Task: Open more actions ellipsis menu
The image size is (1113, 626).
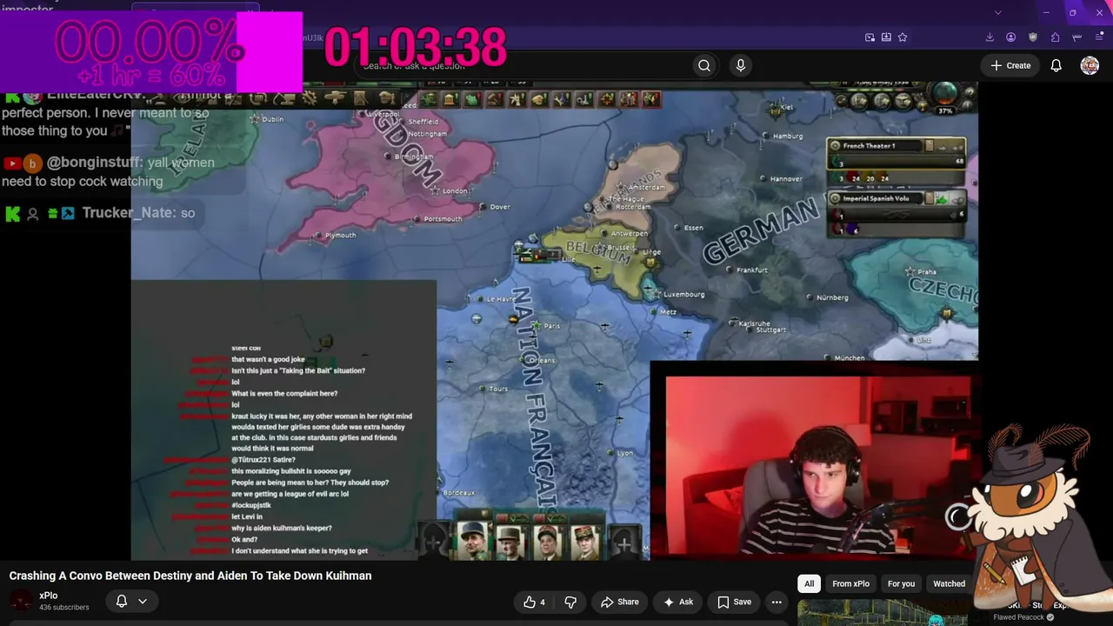Action: coord(776,602)
